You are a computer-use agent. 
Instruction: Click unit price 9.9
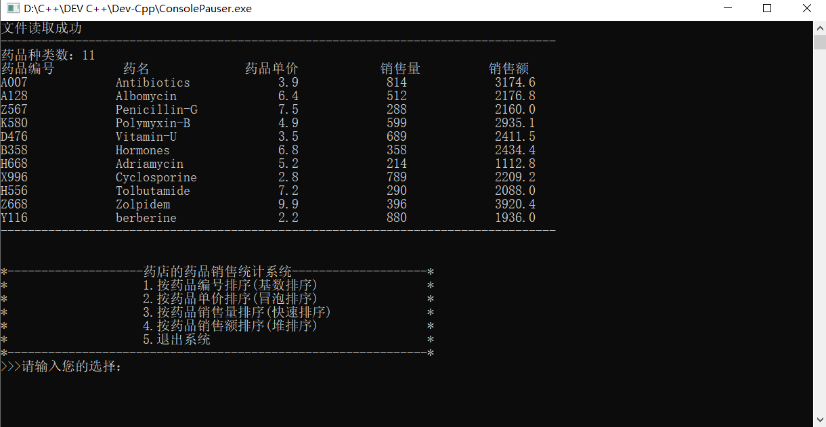288,204
